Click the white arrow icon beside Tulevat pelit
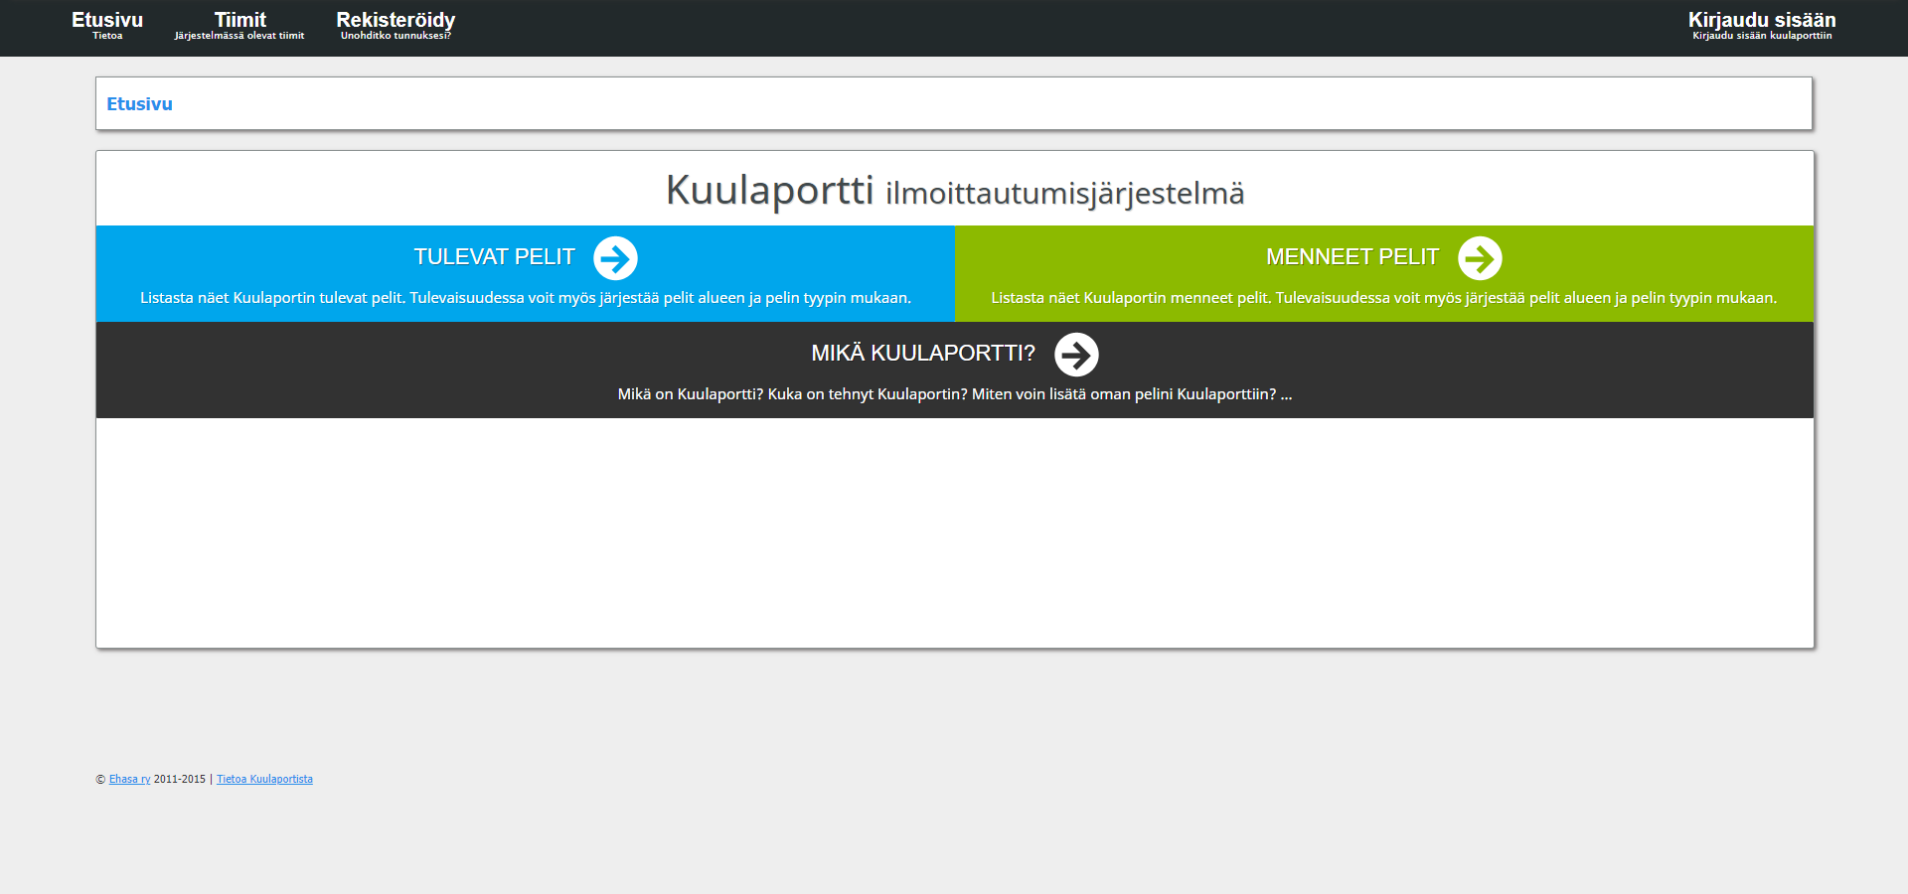The image size is (1908, 894). pos(615,258)
